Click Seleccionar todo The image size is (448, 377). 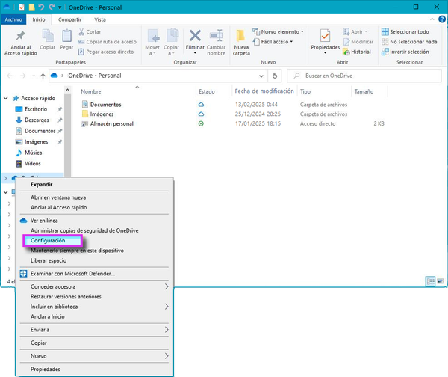tap(405, 31)
